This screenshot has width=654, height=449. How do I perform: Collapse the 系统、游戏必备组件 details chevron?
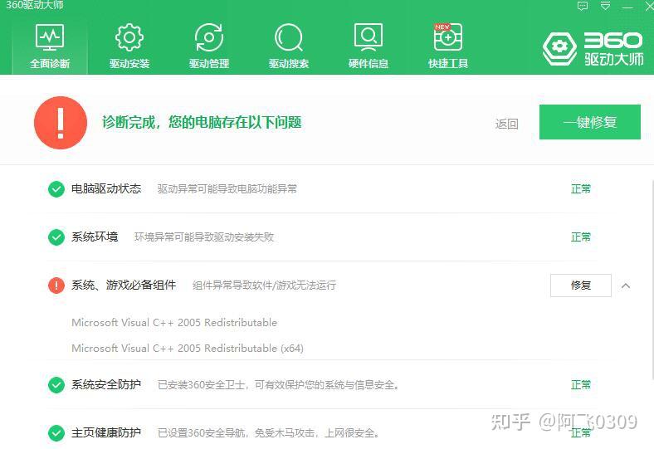pyautogui.click(x=626, y=286)
